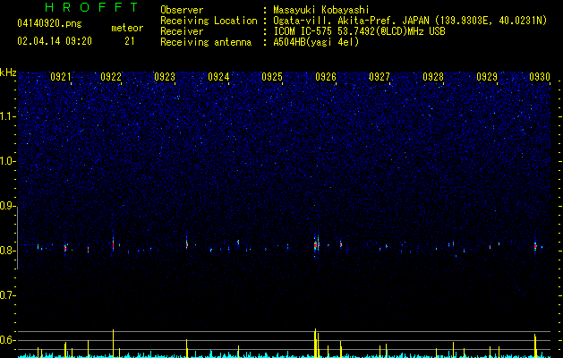The width and height of the screenshot is (563, 358).
Task: Click the 0928 time marker
Action: click(x=433, y=77)
